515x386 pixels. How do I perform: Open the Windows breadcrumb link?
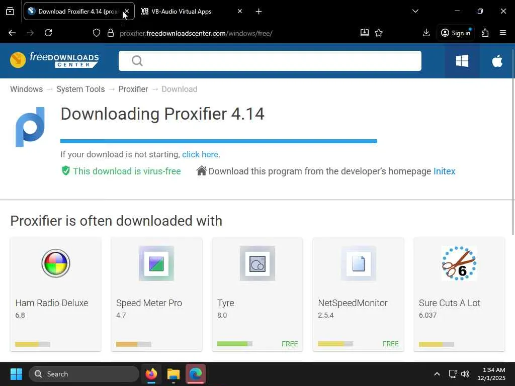coord(27,89)
